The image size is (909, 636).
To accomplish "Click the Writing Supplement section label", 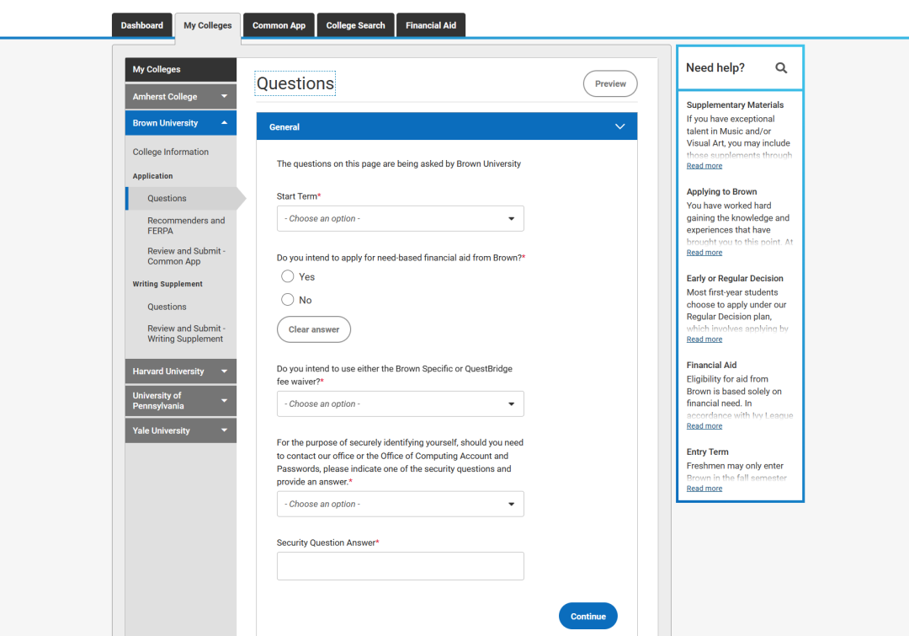I will point(167,284).
